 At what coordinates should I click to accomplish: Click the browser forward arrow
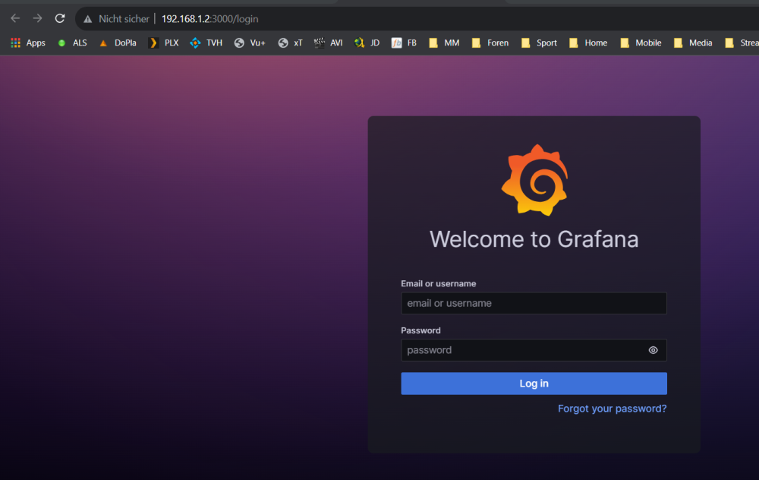pos(37,18)
